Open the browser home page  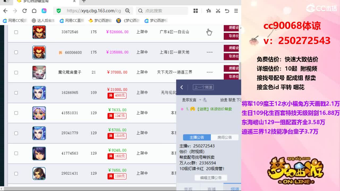coord(34,11)
